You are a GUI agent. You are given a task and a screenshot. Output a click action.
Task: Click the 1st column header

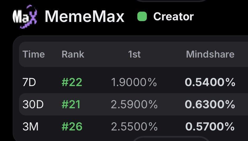(x=134, y=54)
